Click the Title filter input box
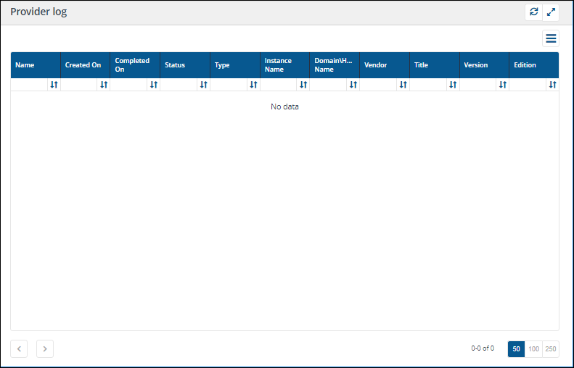This screenshot has width=574, height=368. point(427,85)
